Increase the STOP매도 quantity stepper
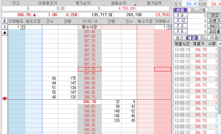Viewport: 221px width, 134px height. (22, 26)
